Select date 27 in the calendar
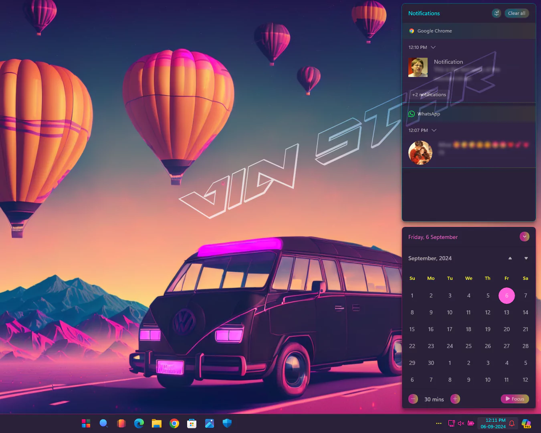Image resolution: width=541 pixels, height=433 pixels. point(507,346)
